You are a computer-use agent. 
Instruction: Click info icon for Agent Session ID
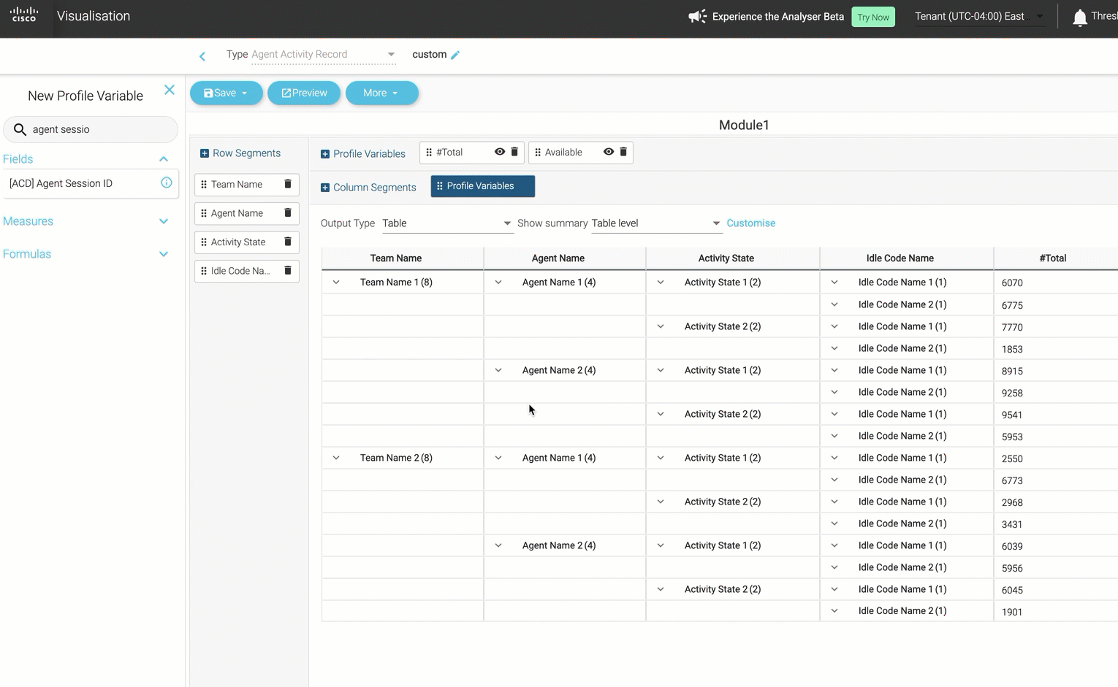point(167,183)
